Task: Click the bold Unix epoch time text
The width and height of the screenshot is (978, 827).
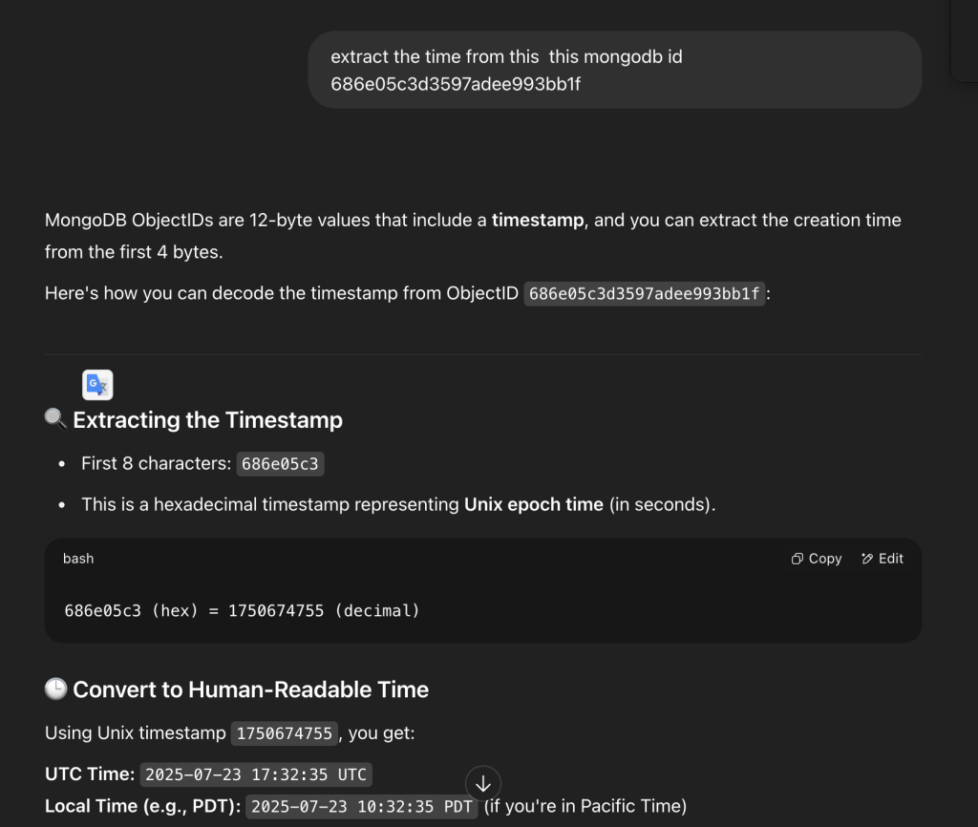Action: [533, 504]
